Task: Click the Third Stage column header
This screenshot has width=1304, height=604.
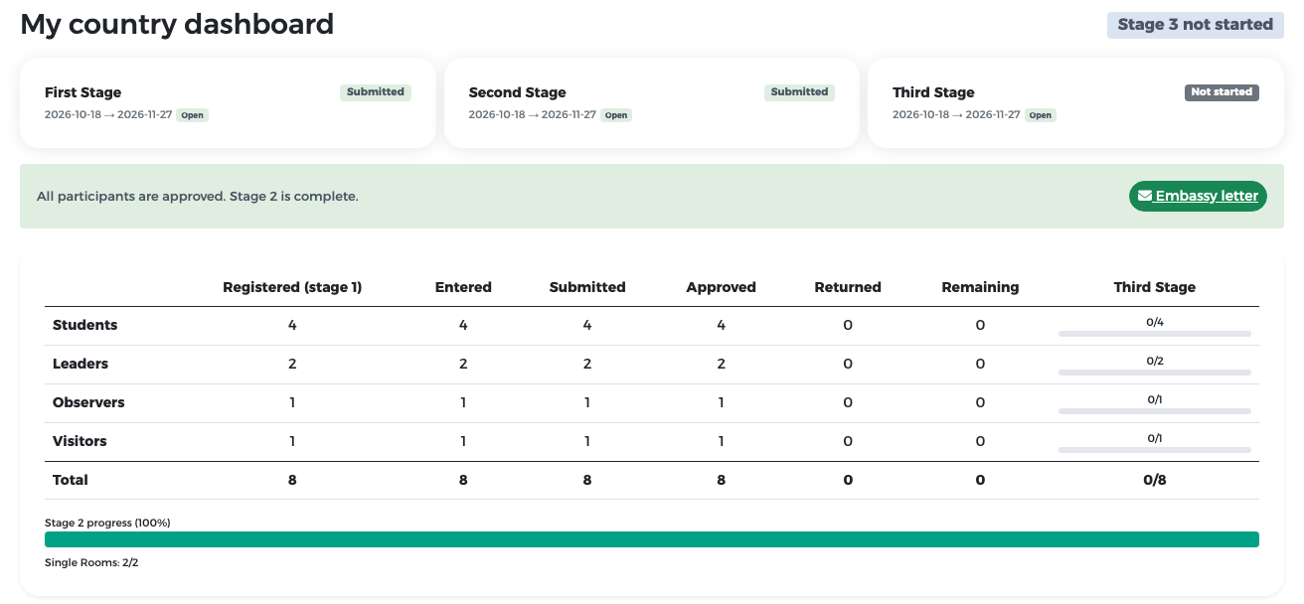Action: [1155, 287]
